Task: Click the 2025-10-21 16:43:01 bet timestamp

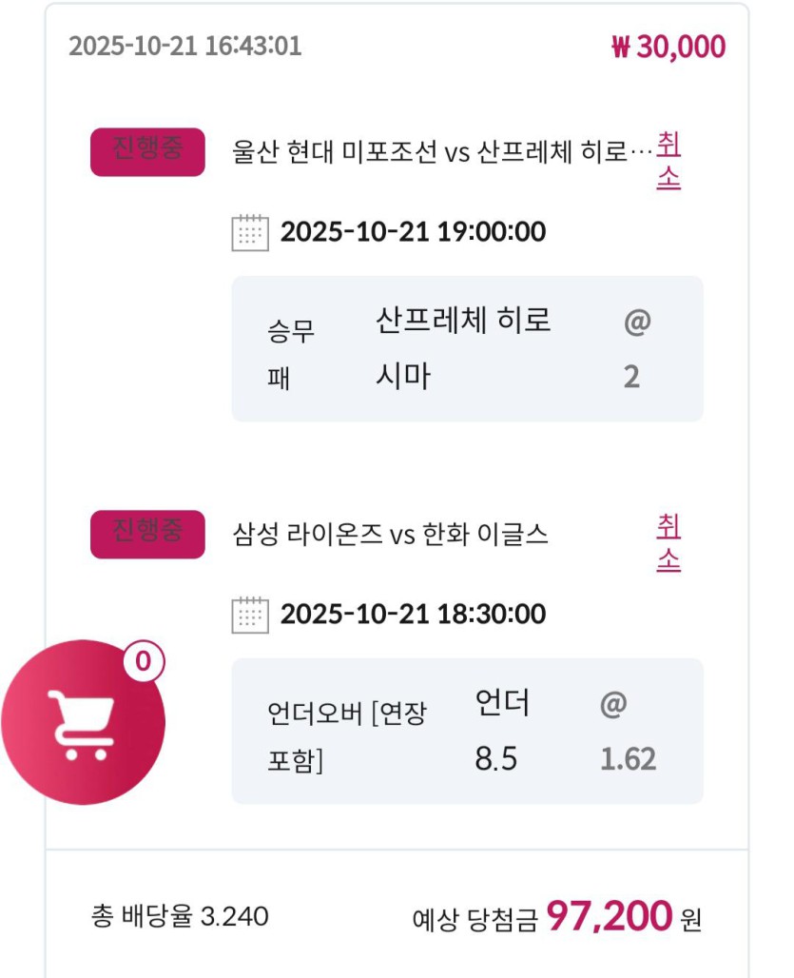Action: point(184,46)
